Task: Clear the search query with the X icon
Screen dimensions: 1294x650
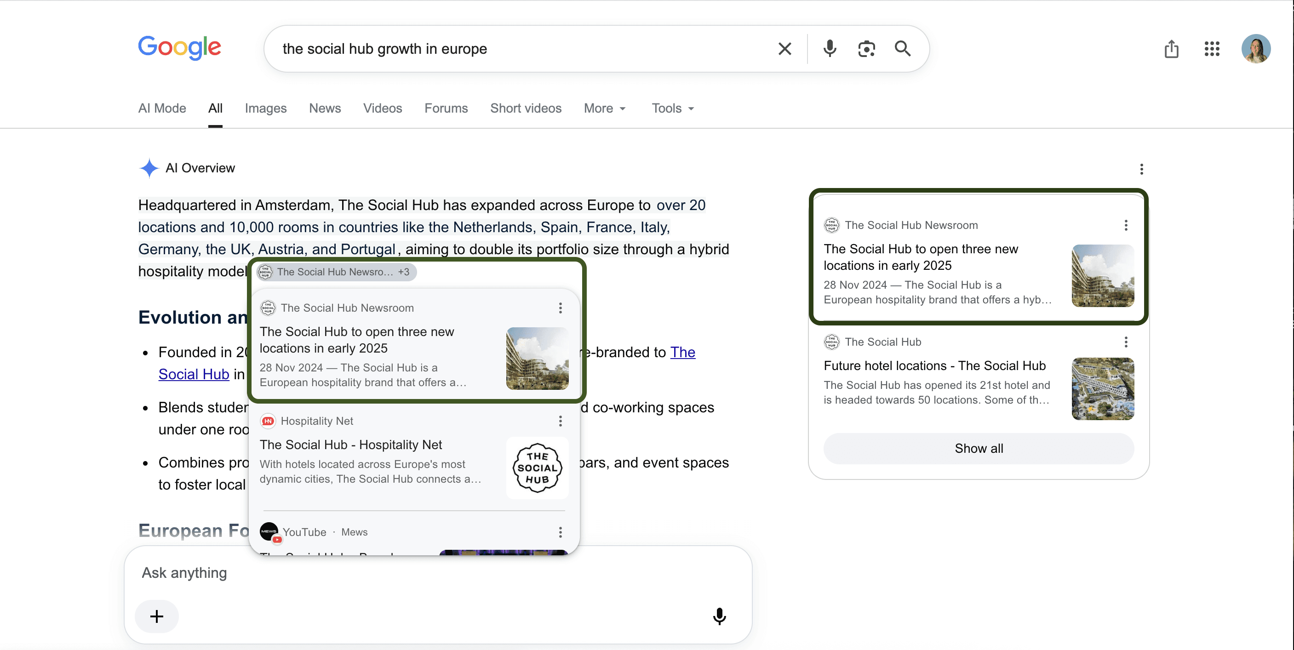Action: click(784, 49)
